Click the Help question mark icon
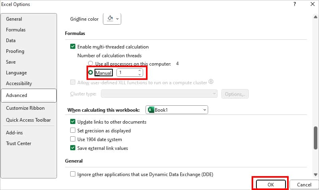This screenshot has width=319, height=190. click(294, 4)
